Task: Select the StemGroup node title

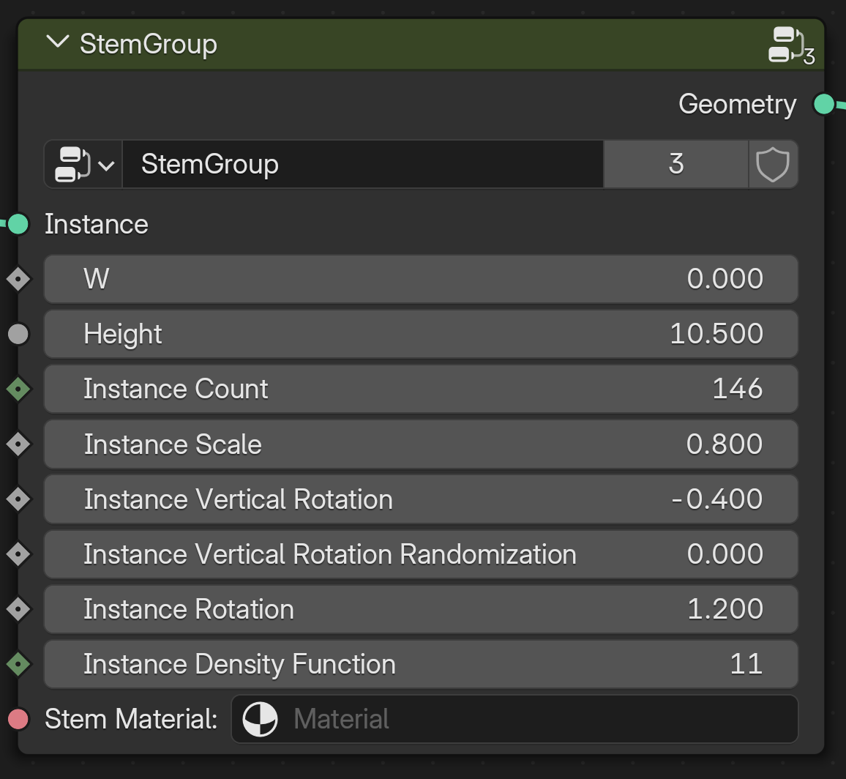Action: coord(149,43)
